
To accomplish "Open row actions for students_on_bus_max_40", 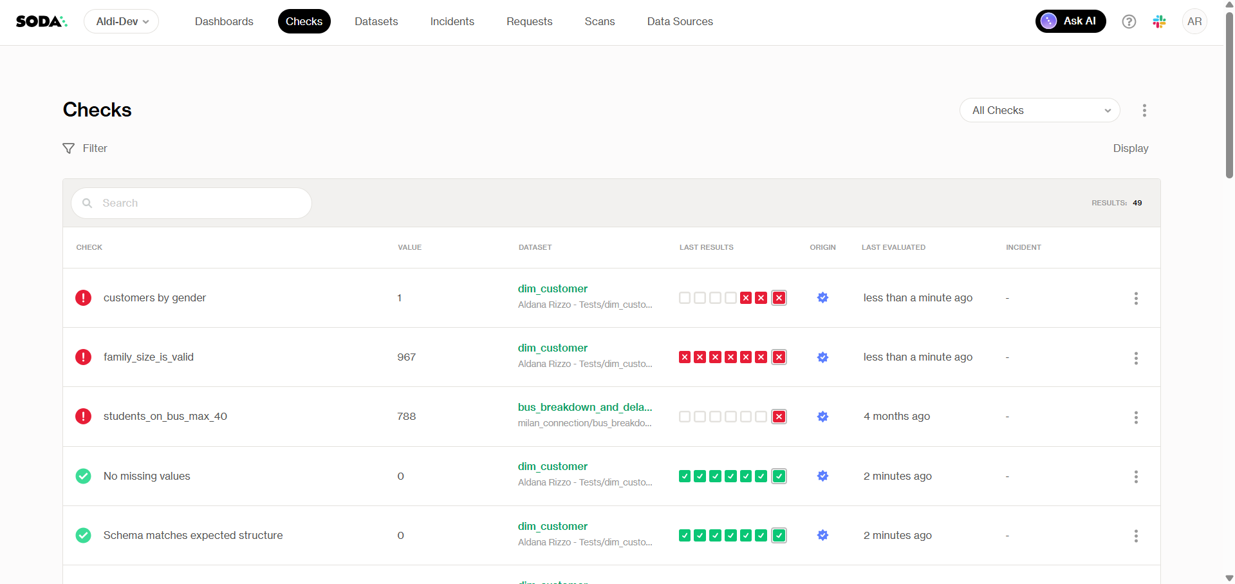I will coord(1136,417).
